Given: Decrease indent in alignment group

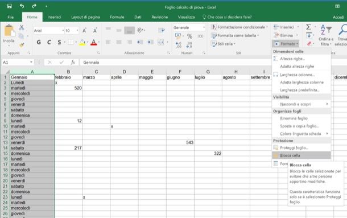Looking at the screenshot, I should [x=140, y=42].
